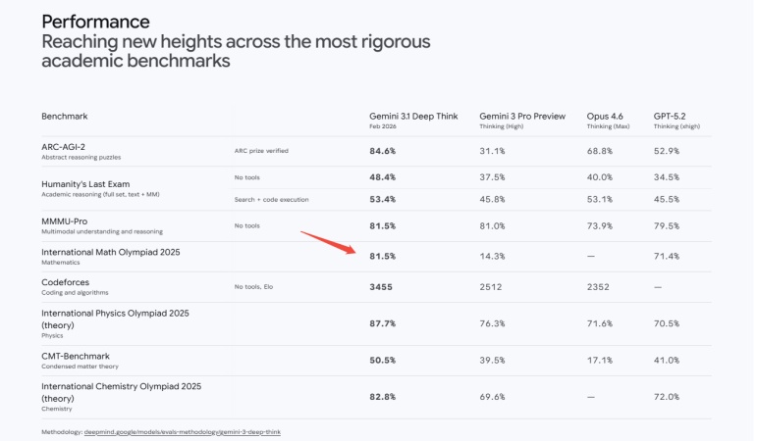The width and height of the screenshot is (757, 441).
Task: Click 'No tools' in the MMMU-Pro row
Action: [247, 225]
